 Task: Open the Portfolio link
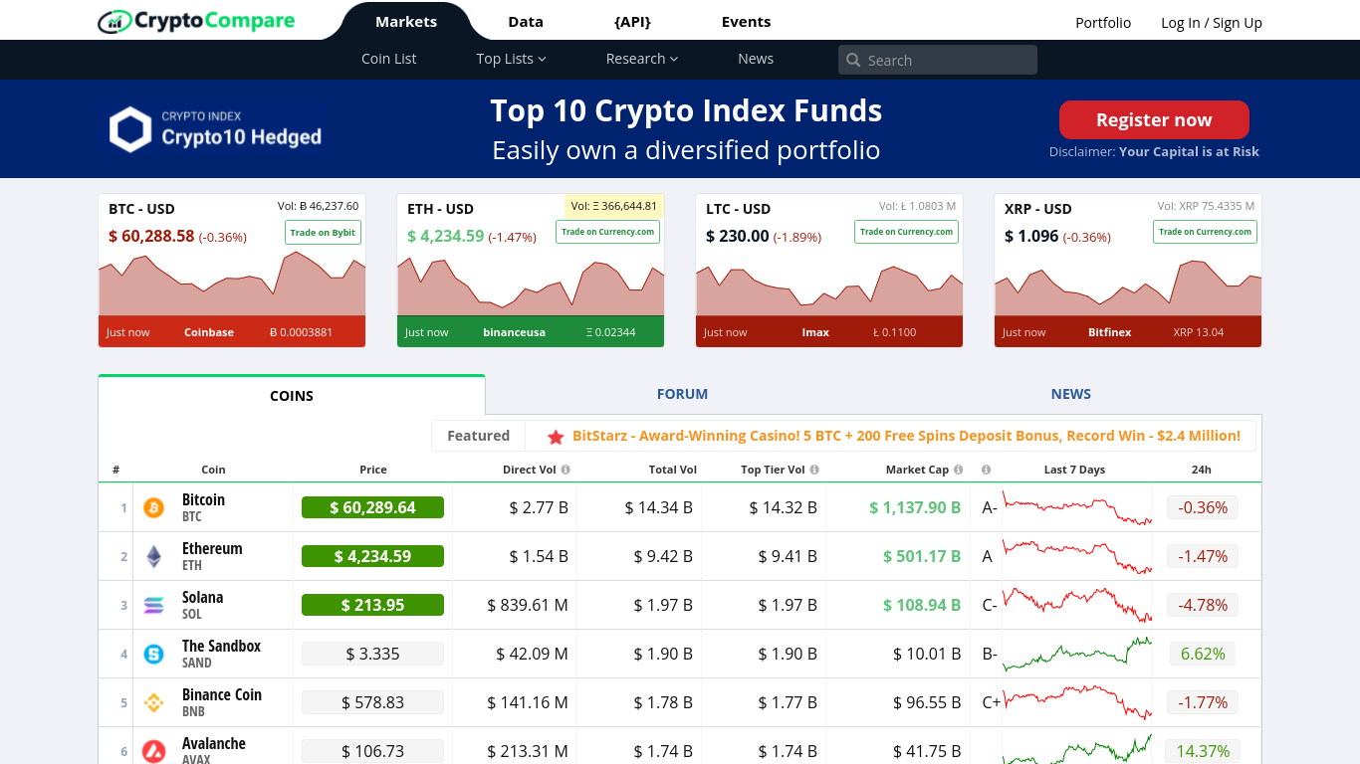(x=1103, y=23)
